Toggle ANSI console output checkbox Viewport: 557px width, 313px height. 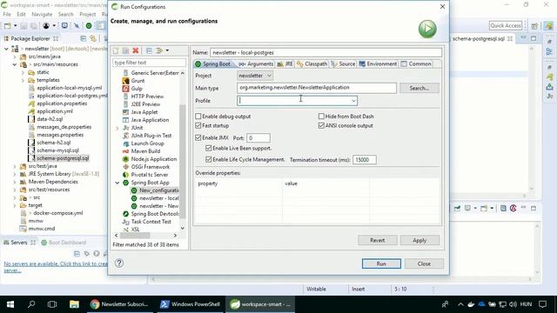(x=321, y=125)
